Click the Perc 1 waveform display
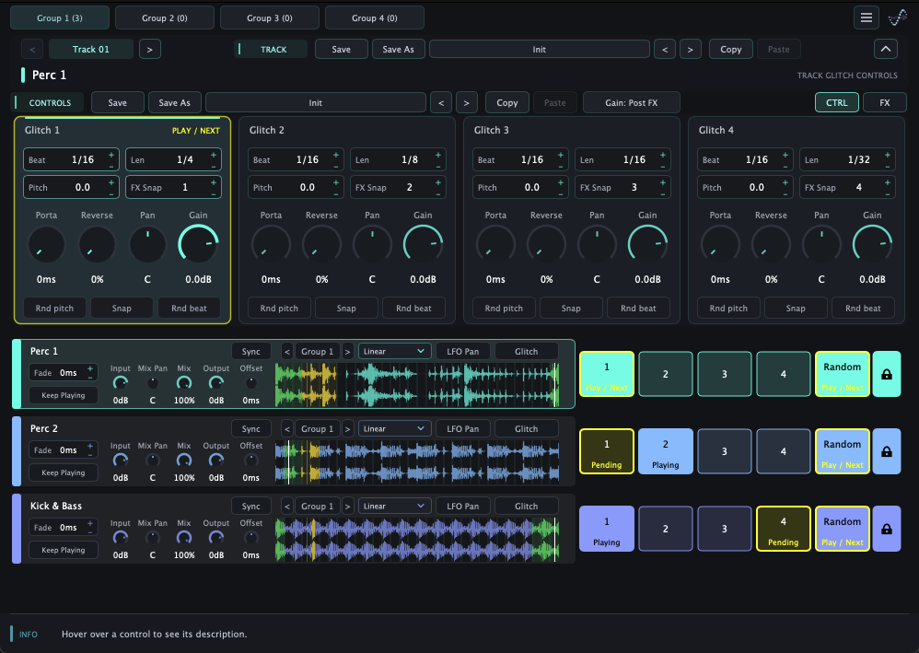 417,384
